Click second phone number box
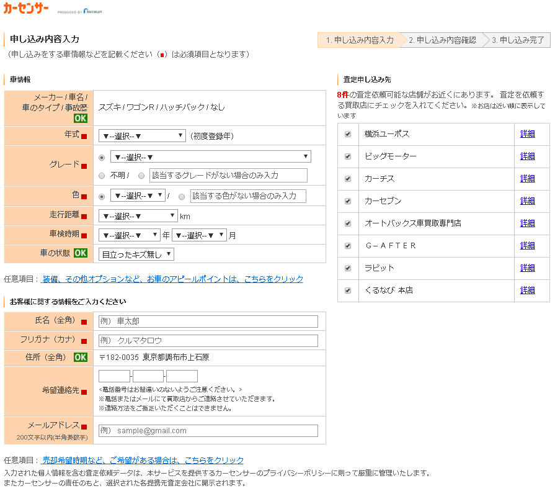Viewport: 555px width, 491px height. (x=148, y=376)
